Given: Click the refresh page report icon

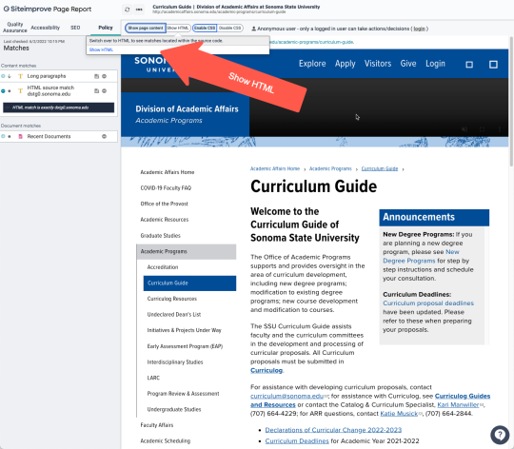Looking at the screenshot, I should pyautogui.click(x=128, y=10).
